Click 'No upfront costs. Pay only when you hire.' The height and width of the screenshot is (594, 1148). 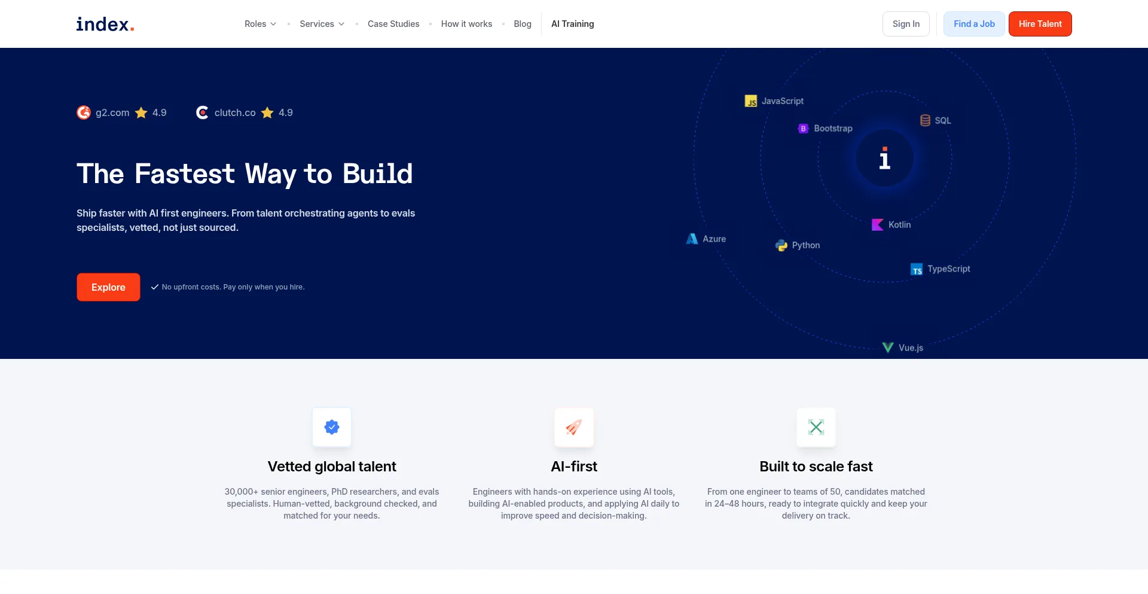click(233, 287)
